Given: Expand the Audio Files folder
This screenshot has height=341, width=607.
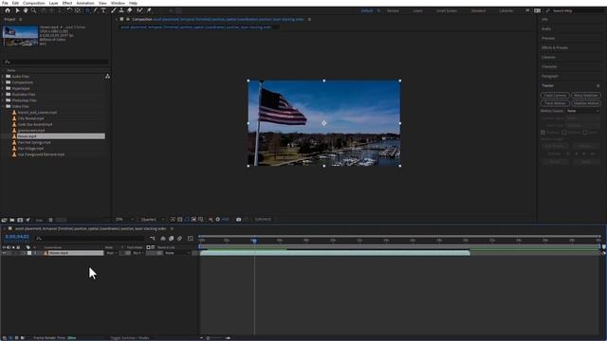Looking at the screenshot, I should click(3, 76).
